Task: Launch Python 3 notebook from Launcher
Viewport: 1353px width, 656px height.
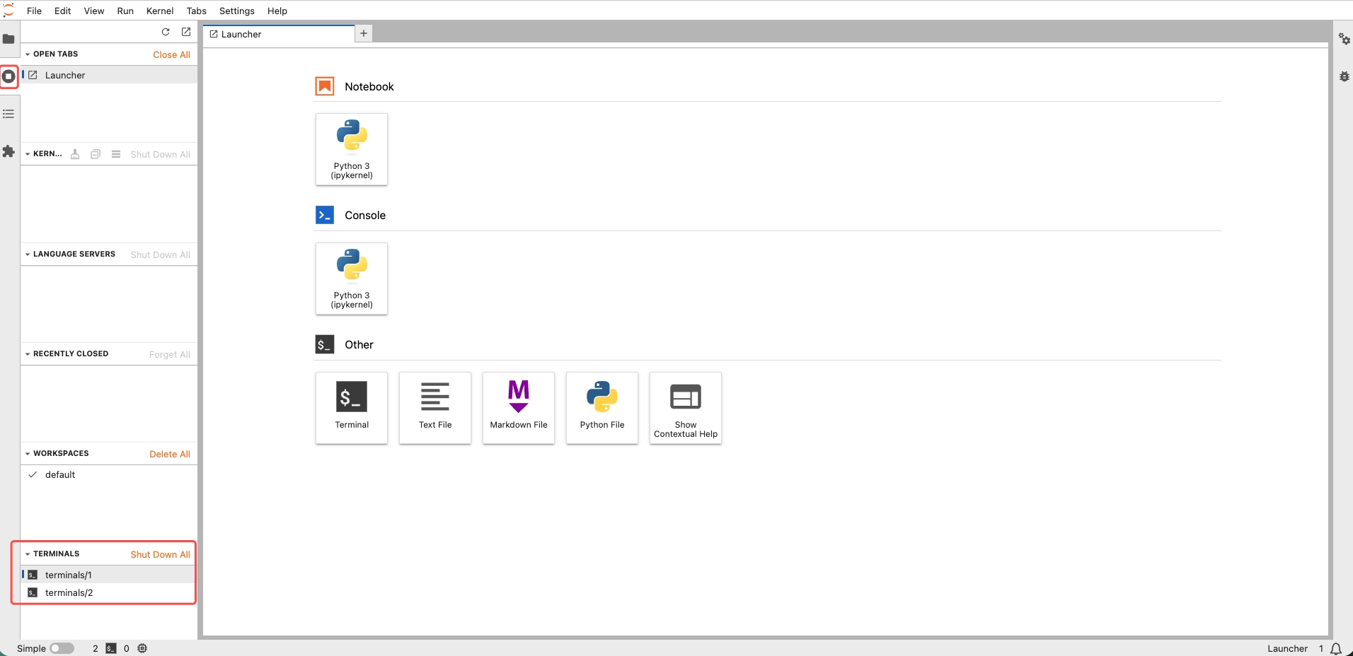Action: 352,149
